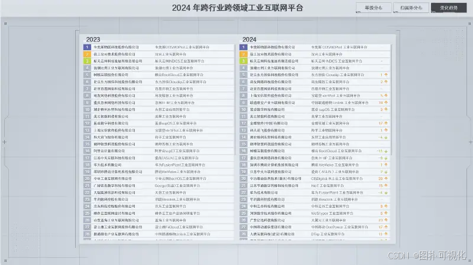The height and width of the screenshot is (265, 473).
Task: Click the green rank 3 badge in 2023 list
Action: click(87, 61)
